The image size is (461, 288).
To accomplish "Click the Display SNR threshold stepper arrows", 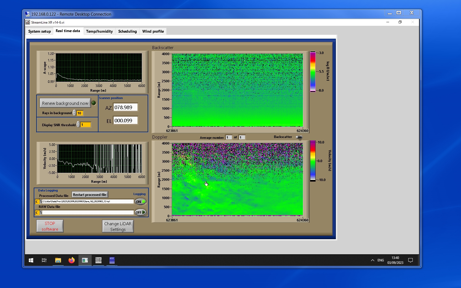I will [x=78, y=125].
